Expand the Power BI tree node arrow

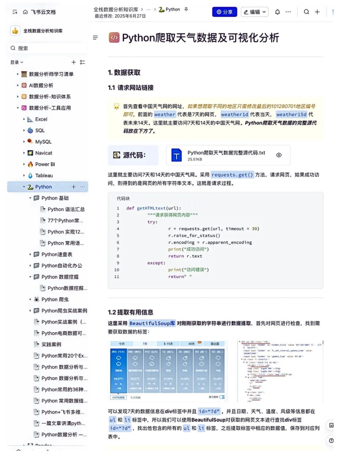(x=24, y=164)
